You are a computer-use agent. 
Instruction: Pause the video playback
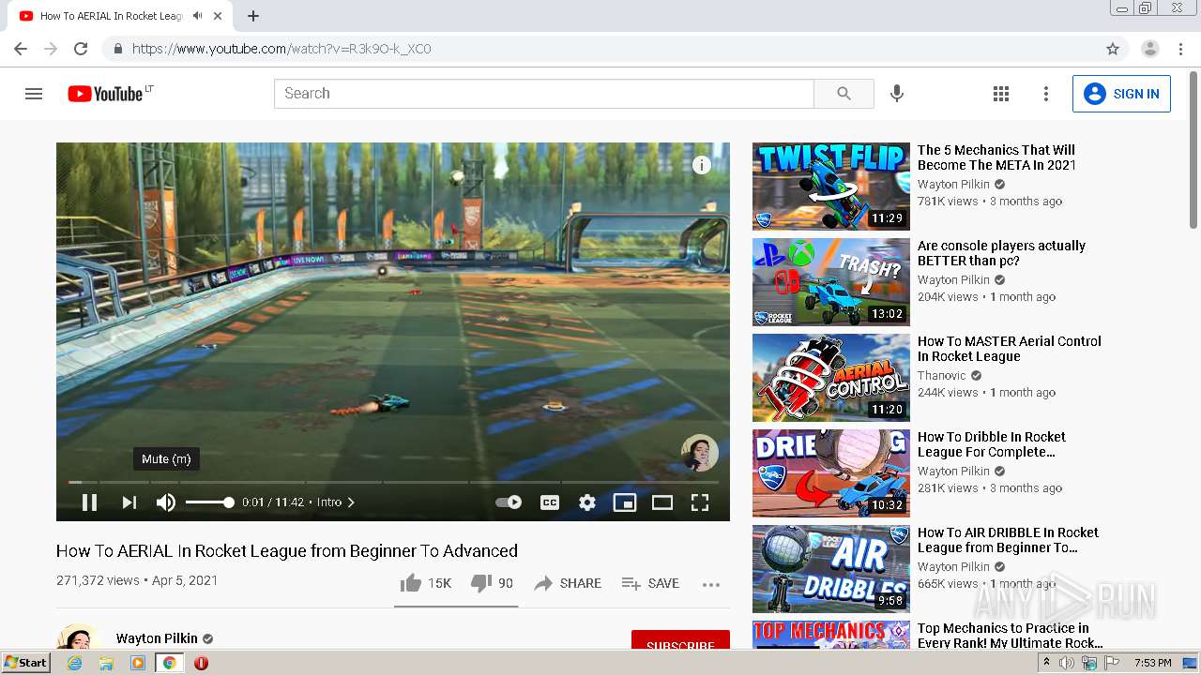tap(89, 502)
